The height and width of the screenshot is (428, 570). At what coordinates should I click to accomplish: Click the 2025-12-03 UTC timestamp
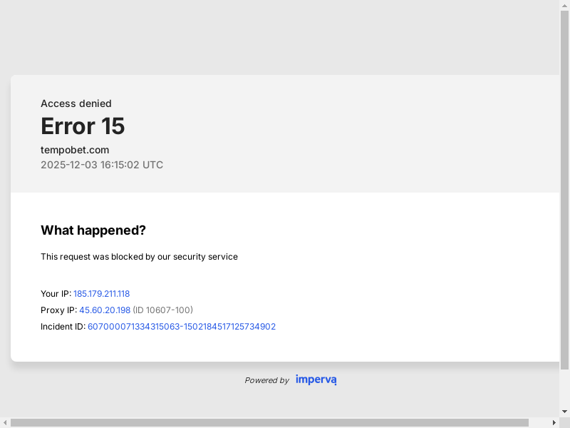pos(102,165)
